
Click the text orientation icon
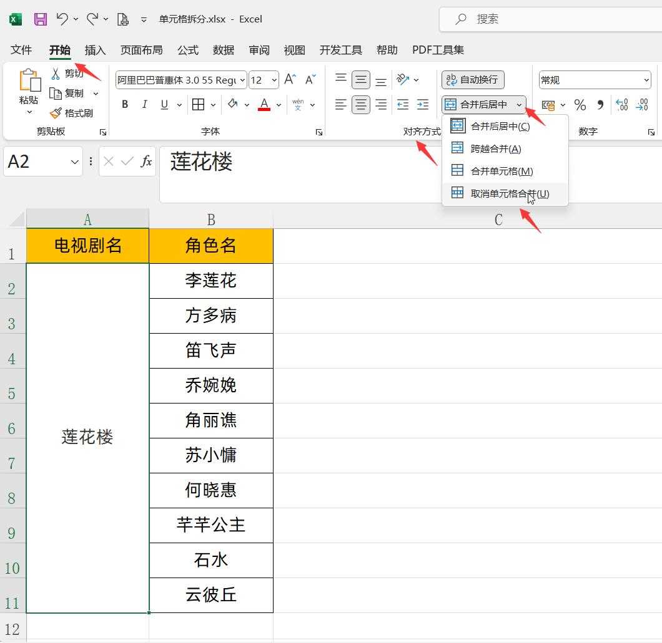[403, 79]
